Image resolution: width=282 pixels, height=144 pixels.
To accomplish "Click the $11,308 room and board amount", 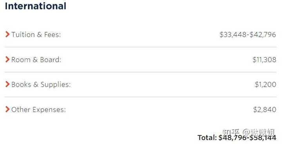I will click(264, 60).
